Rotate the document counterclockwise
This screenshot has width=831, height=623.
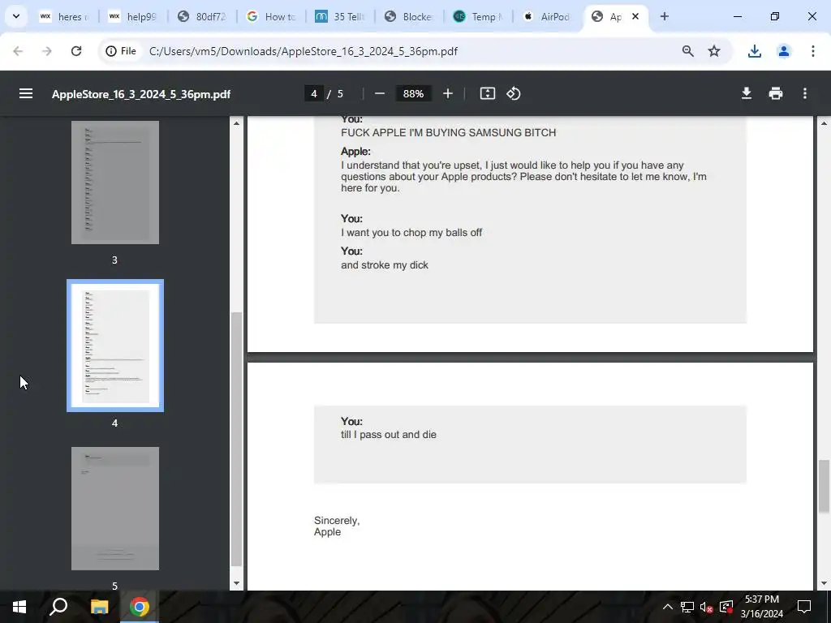(x=514, y=94)
